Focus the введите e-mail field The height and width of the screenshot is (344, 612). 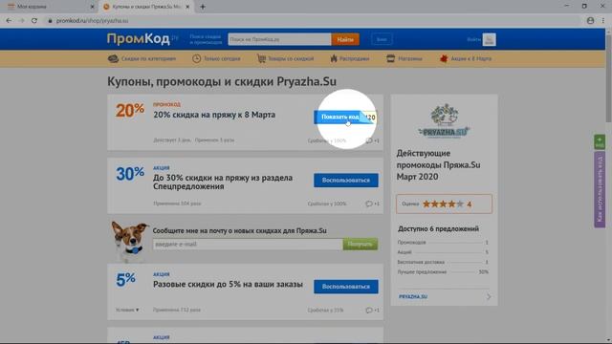tap(248, 245)
